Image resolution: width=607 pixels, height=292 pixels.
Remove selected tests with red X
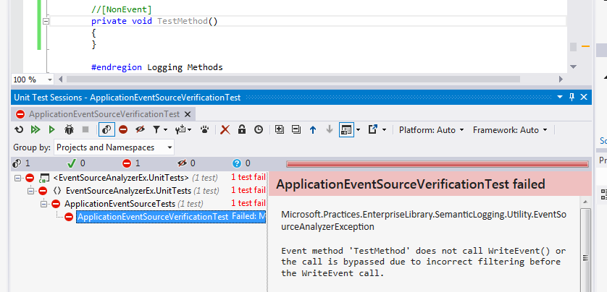tap(225, 130)
